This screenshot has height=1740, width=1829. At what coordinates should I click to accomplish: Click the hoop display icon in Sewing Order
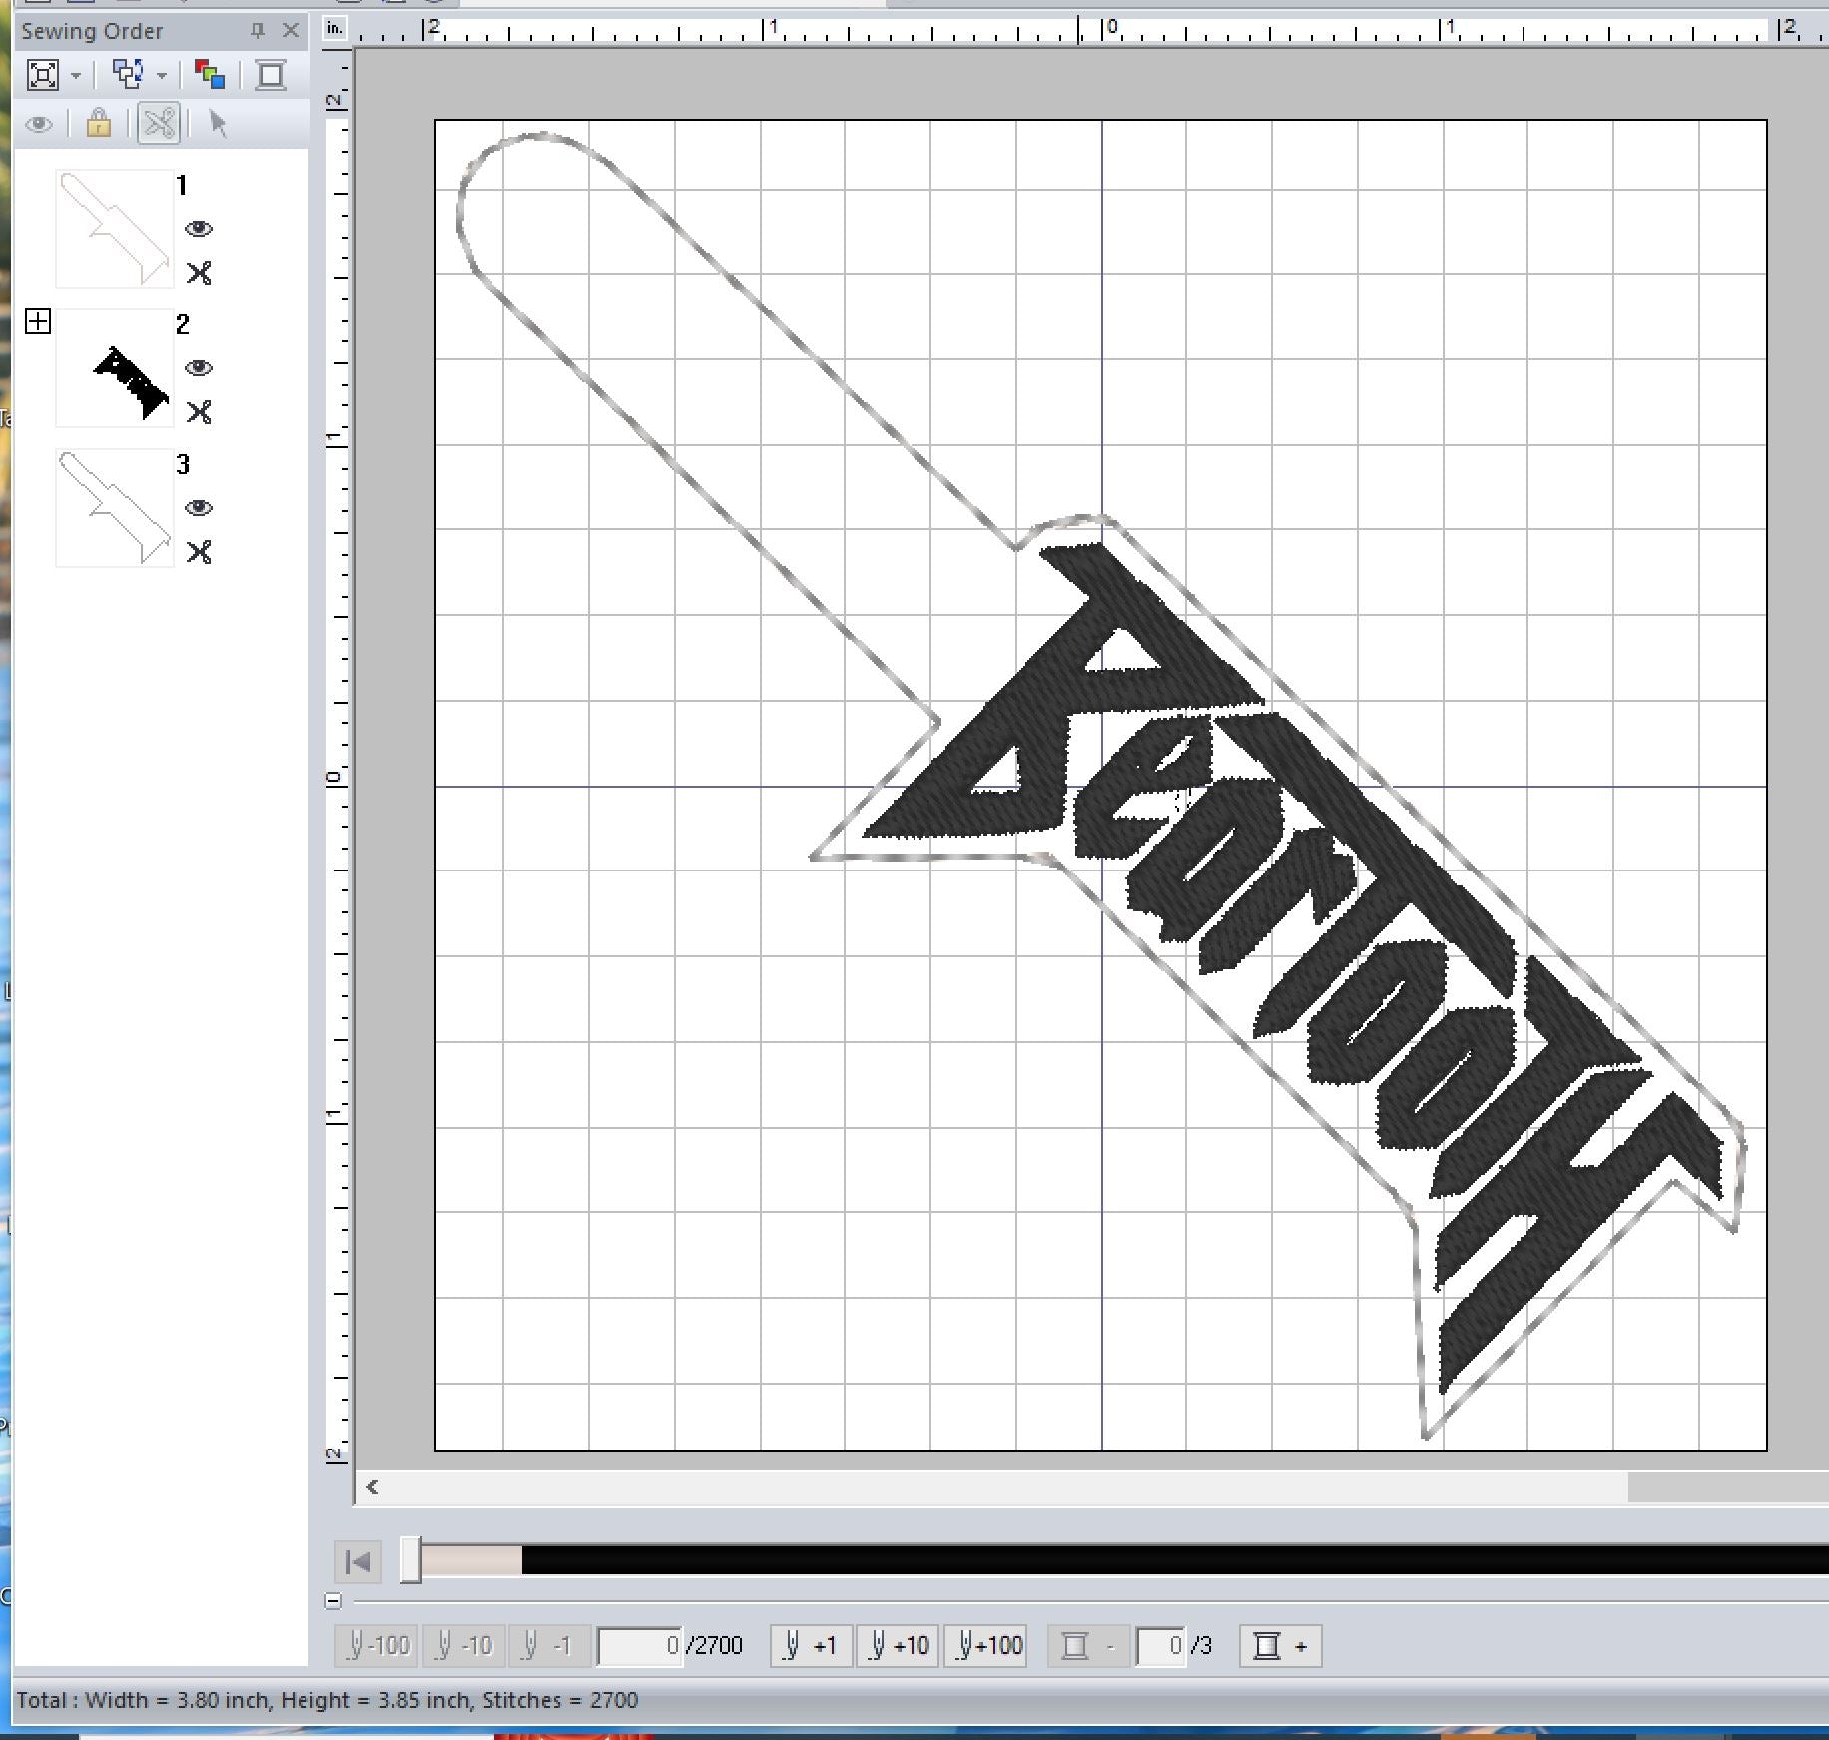tap(270, 75)
